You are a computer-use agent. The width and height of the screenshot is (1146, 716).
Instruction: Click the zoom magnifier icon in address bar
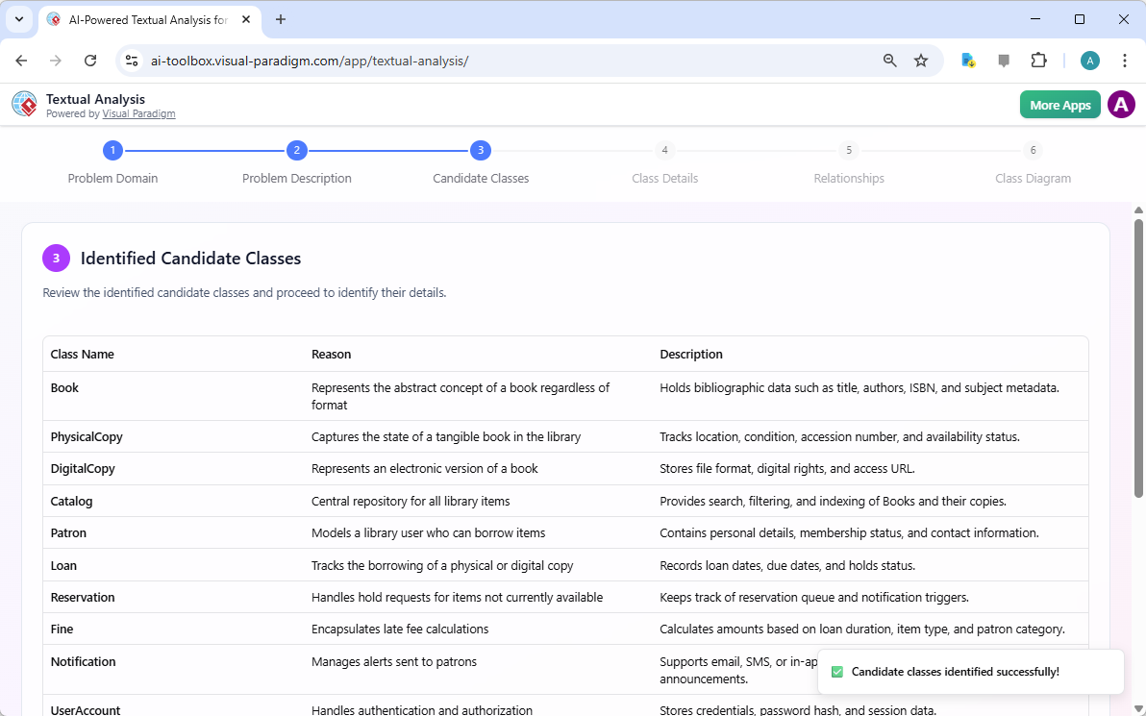tap(890, 61)
